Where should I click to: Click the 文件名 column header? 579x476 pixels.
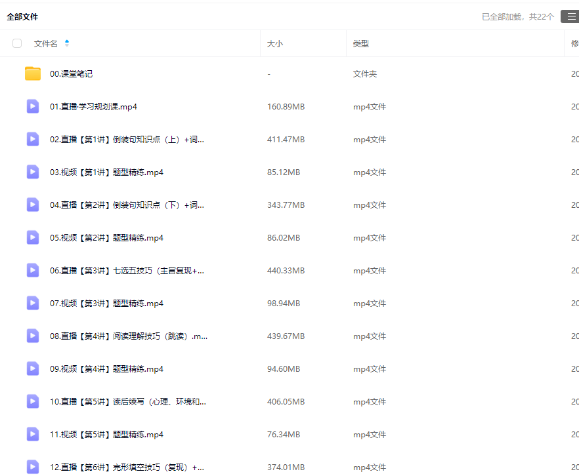pos(45,44)
